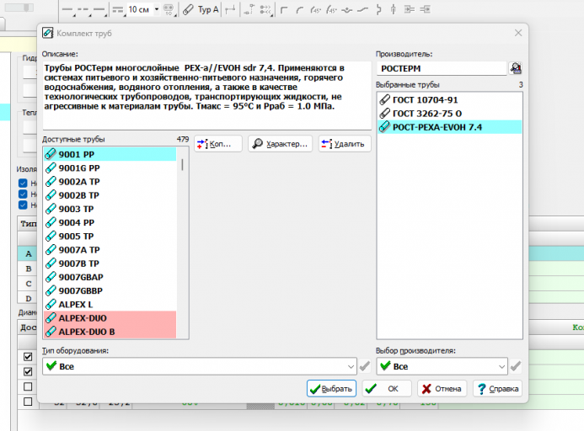This screenshot has width=584, height=431.
Task: Select 9002B TP in available pipes
Action: 110,195
